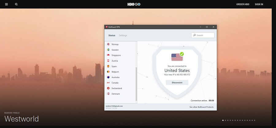Select the last carousel dot

(255, 120)
